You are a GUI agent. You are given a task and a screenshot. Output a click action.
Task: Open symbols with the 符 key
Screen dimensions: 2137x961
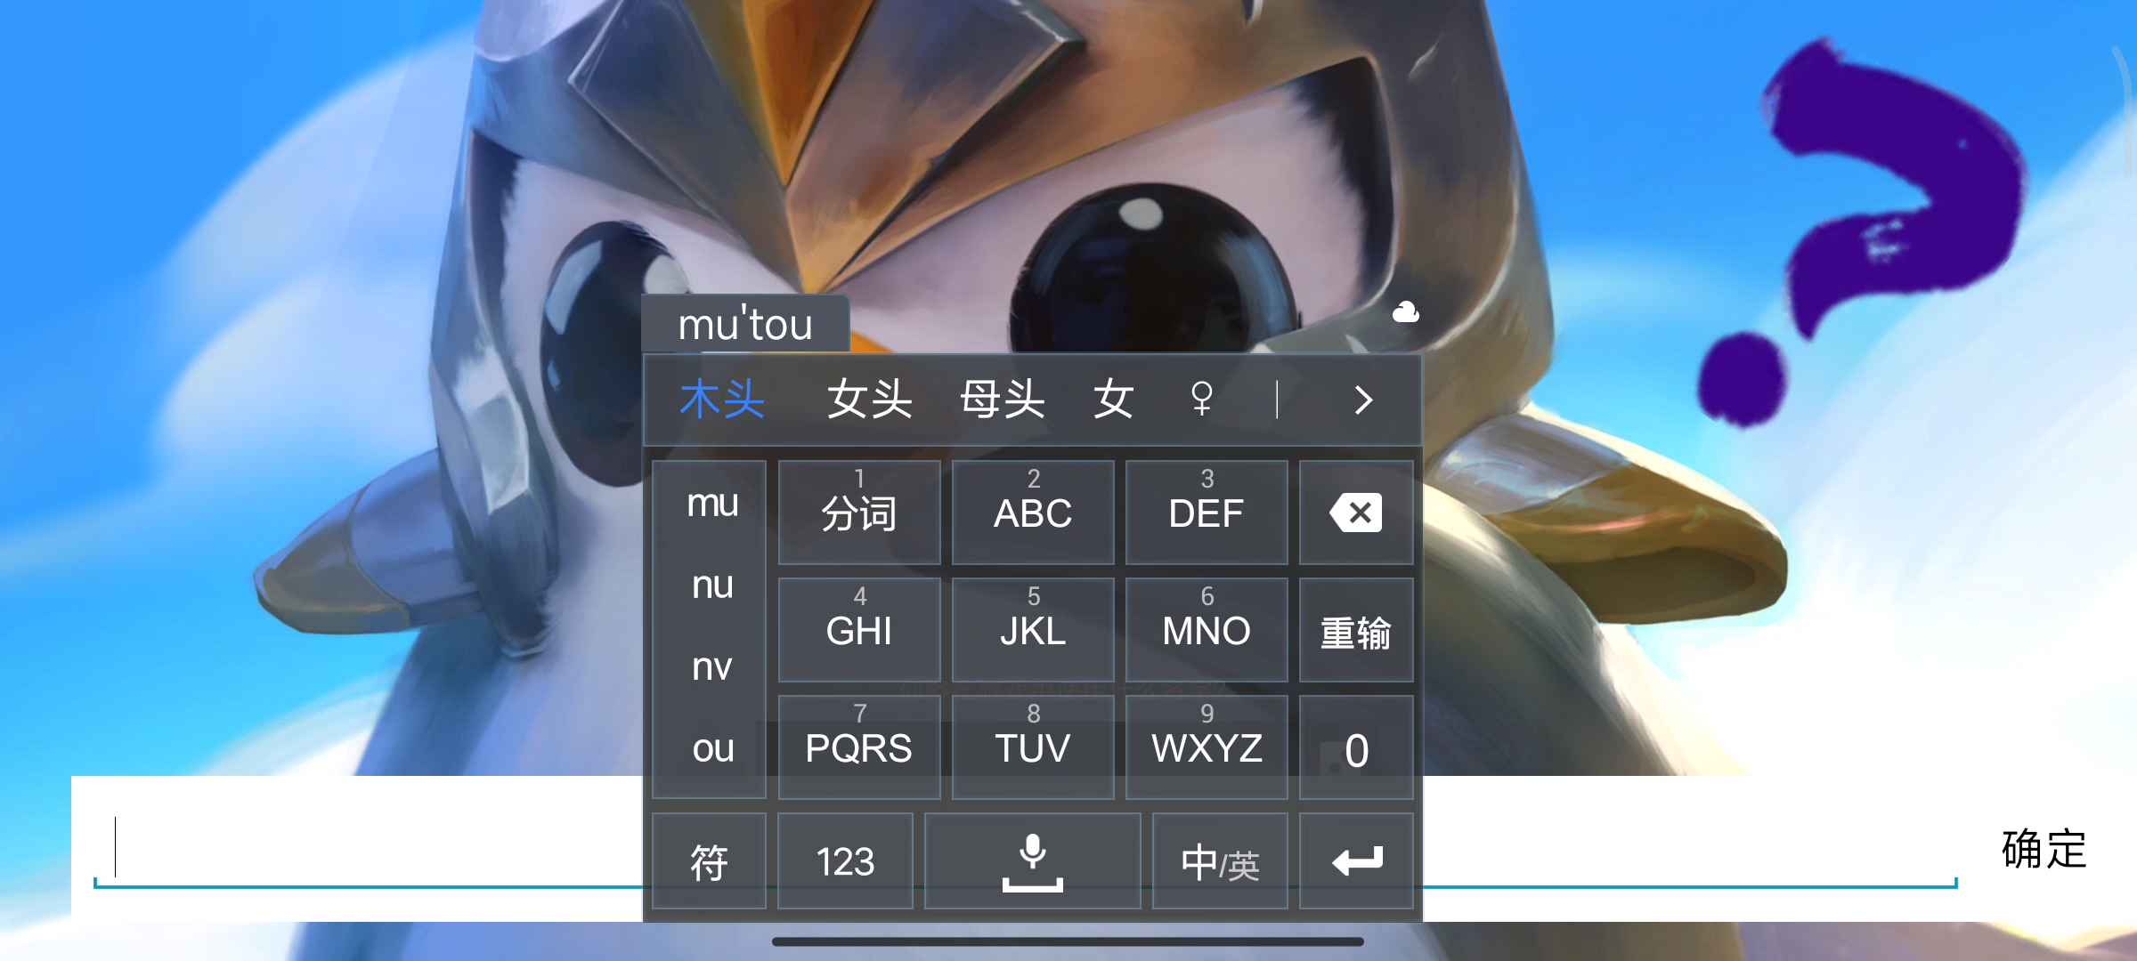709,860
